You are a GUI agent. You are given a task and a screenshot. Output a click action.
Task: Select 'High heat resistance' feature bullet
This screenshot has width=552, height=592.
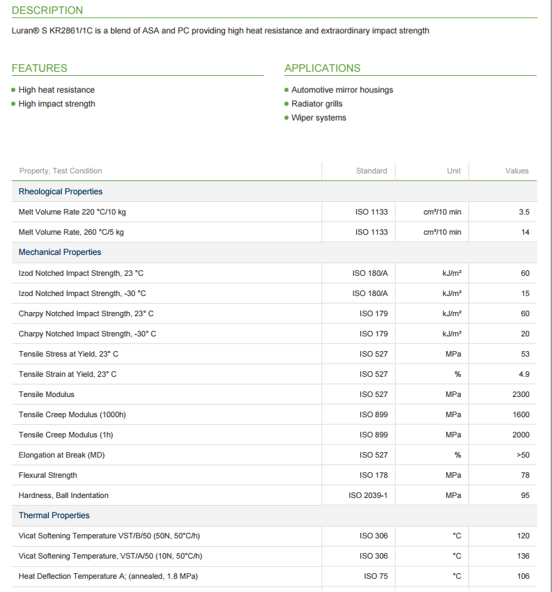(56, 90)
